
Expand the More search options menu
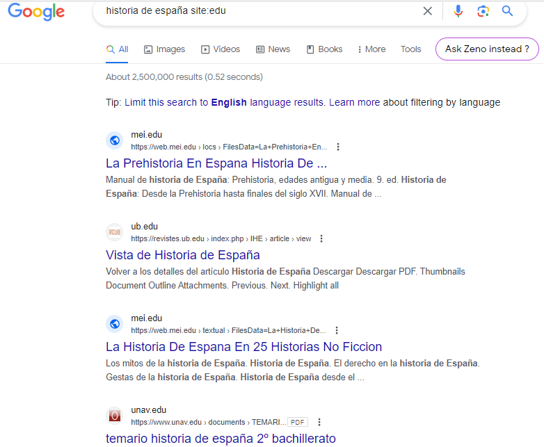371,49
